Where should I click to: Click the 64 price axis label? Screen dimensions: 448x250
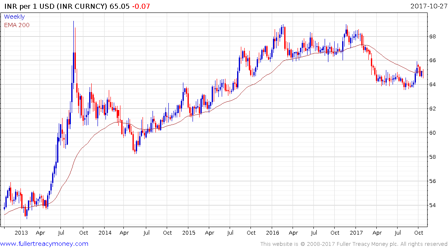pyautogui.click(x=432, y=84)
